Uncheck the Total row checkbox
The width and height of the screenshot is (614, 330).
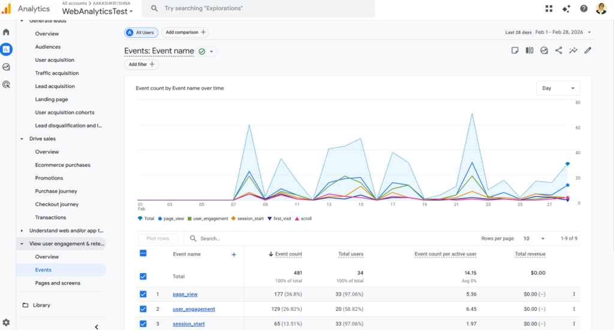click(x=143, y=276)
